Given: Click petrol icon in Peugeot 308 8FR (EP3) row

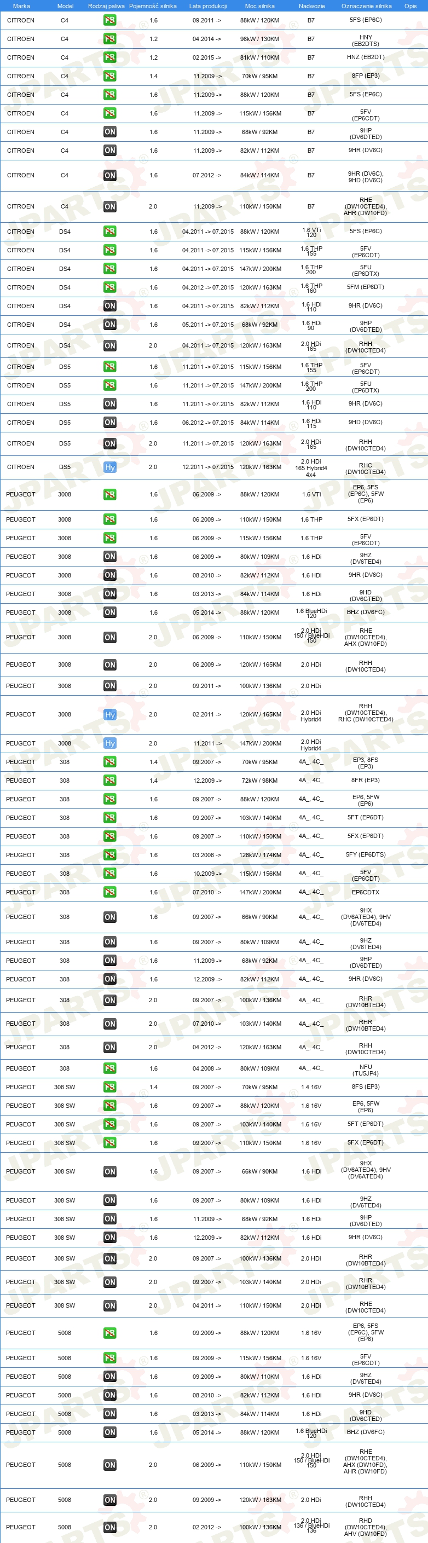Looking at the screenshot, I should click(109, 781).
